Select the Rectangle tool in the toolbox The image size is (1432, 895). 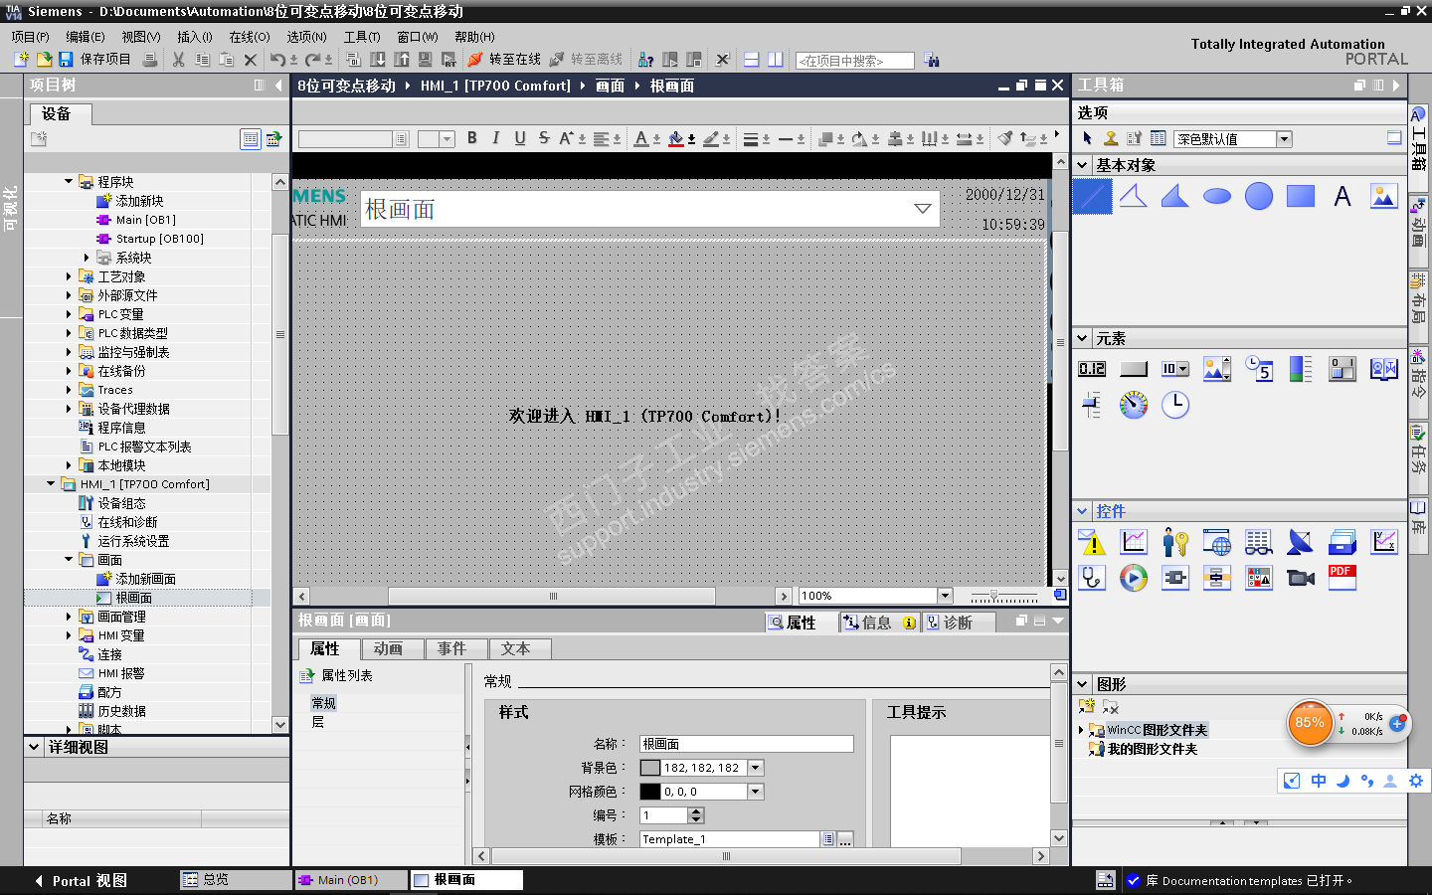[1301, 196]
